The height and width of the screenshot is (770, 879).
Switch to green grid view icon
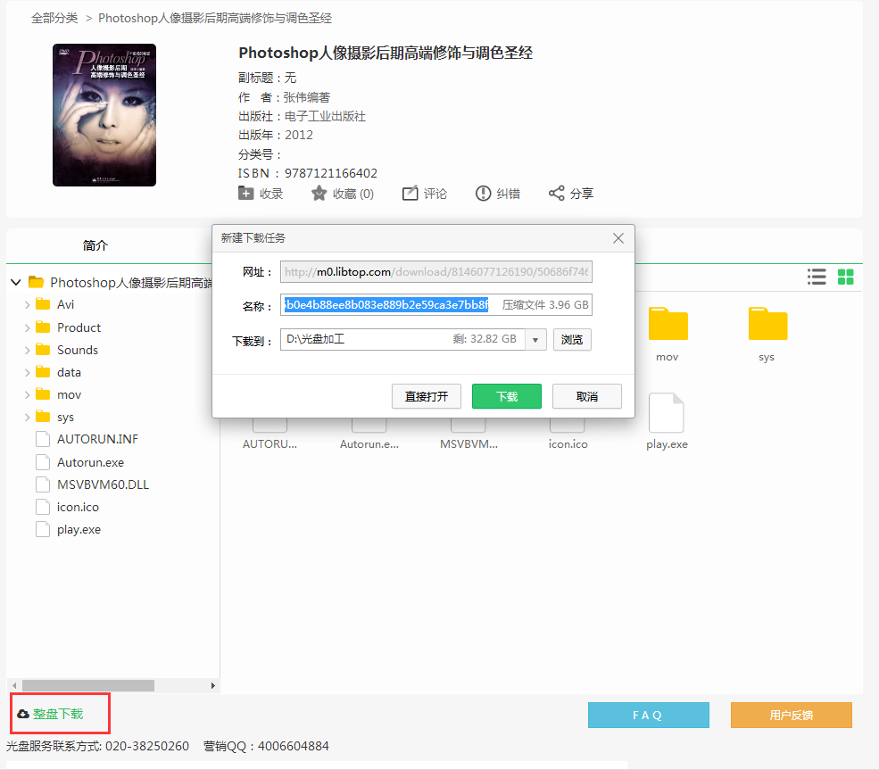click(x=845, y=277)
